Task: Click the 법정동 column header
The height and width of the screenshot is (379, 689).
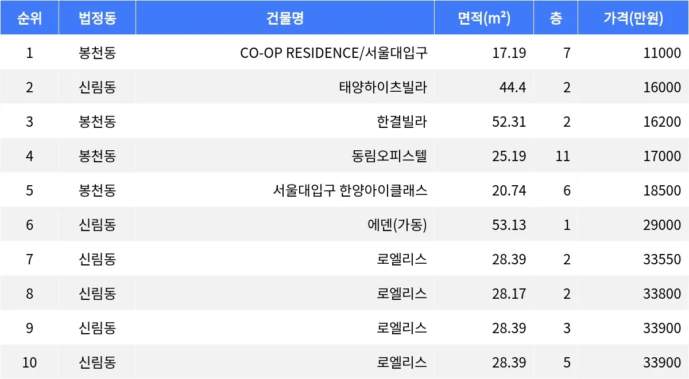Action: tap(97, 18)
